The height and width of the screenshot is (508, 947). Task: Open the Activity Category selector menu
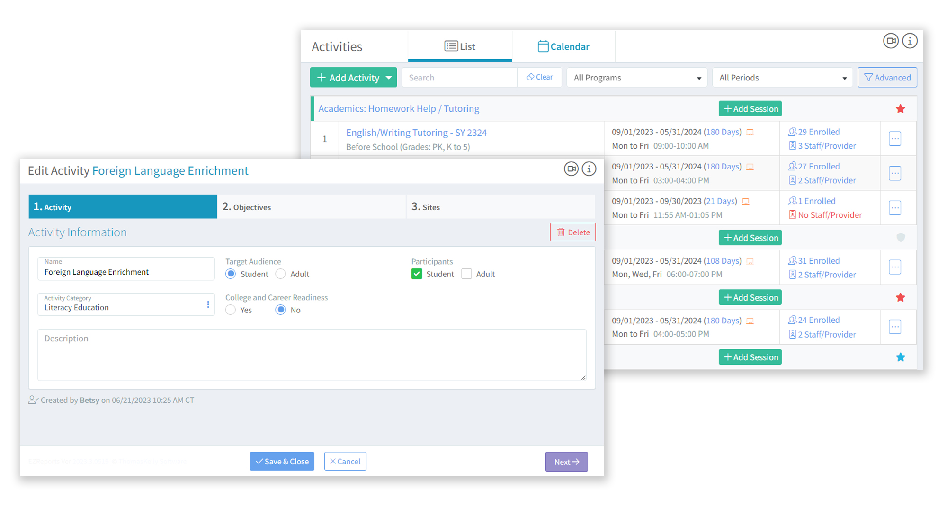208,304
